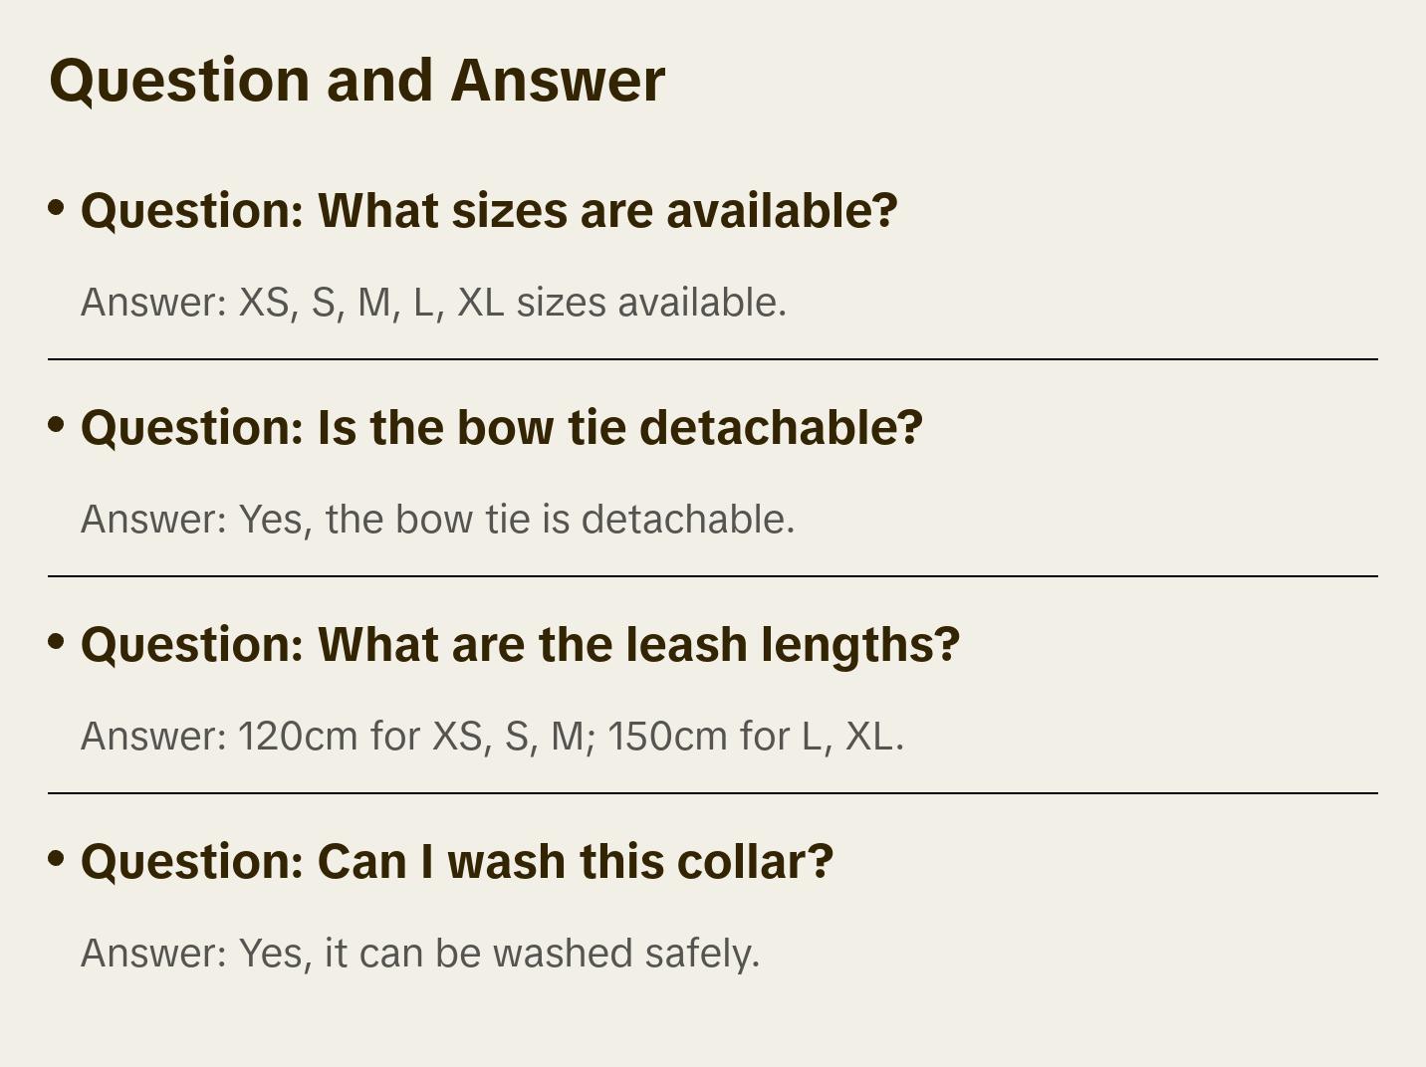Expand the "Is the bow tie detachable?" question
The width and height of the screenshot is (1426, 1067).
point(501,428)
